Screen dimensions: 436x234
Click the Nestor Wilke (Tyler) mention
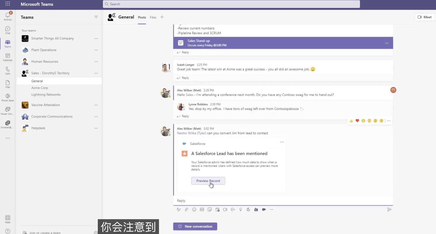192,133
